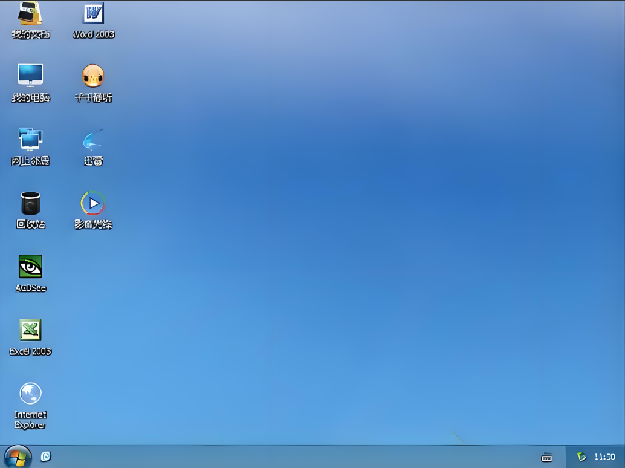This screenshot has height=468, width=625.
Task: Launch ACDSee image viewer
Action: point(30,265)
